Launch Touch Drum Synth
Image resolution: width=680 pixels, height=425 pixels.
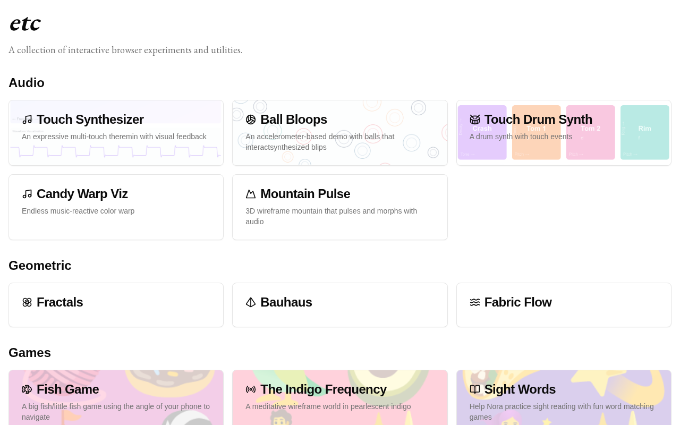pyautogui.click(x=538, y=120)
